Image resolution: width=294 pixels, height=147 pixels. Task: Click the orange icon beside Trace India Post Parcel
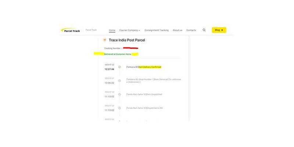coord(105,40)
